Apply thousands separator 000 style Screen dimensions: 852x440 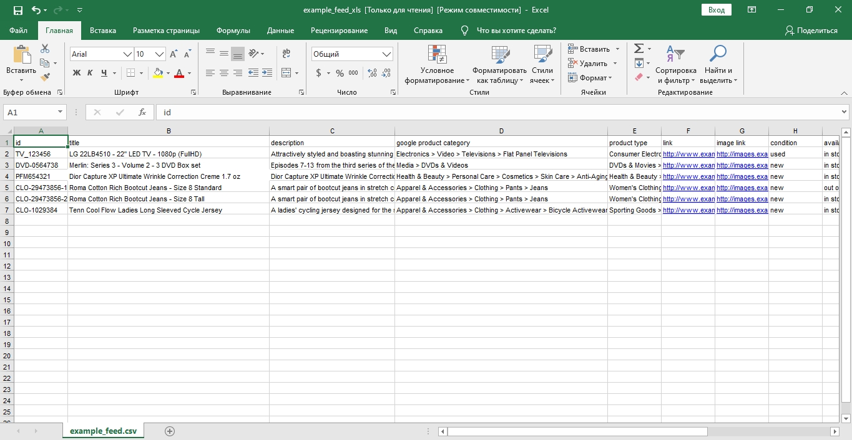353,73
